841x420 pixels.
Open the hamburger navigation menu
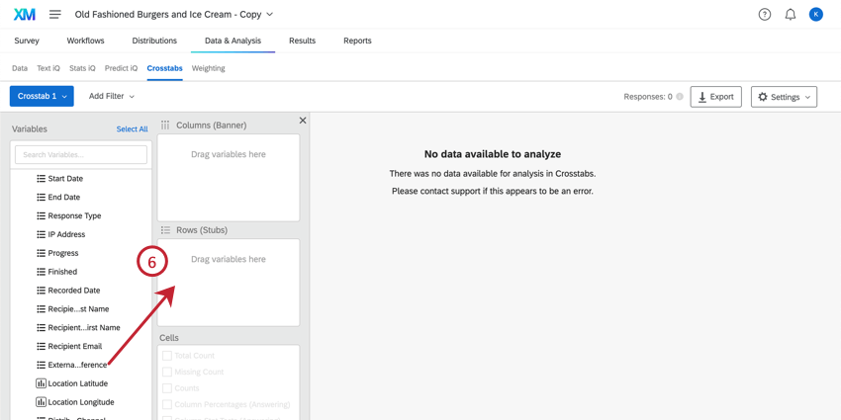[x=55, y=15]
